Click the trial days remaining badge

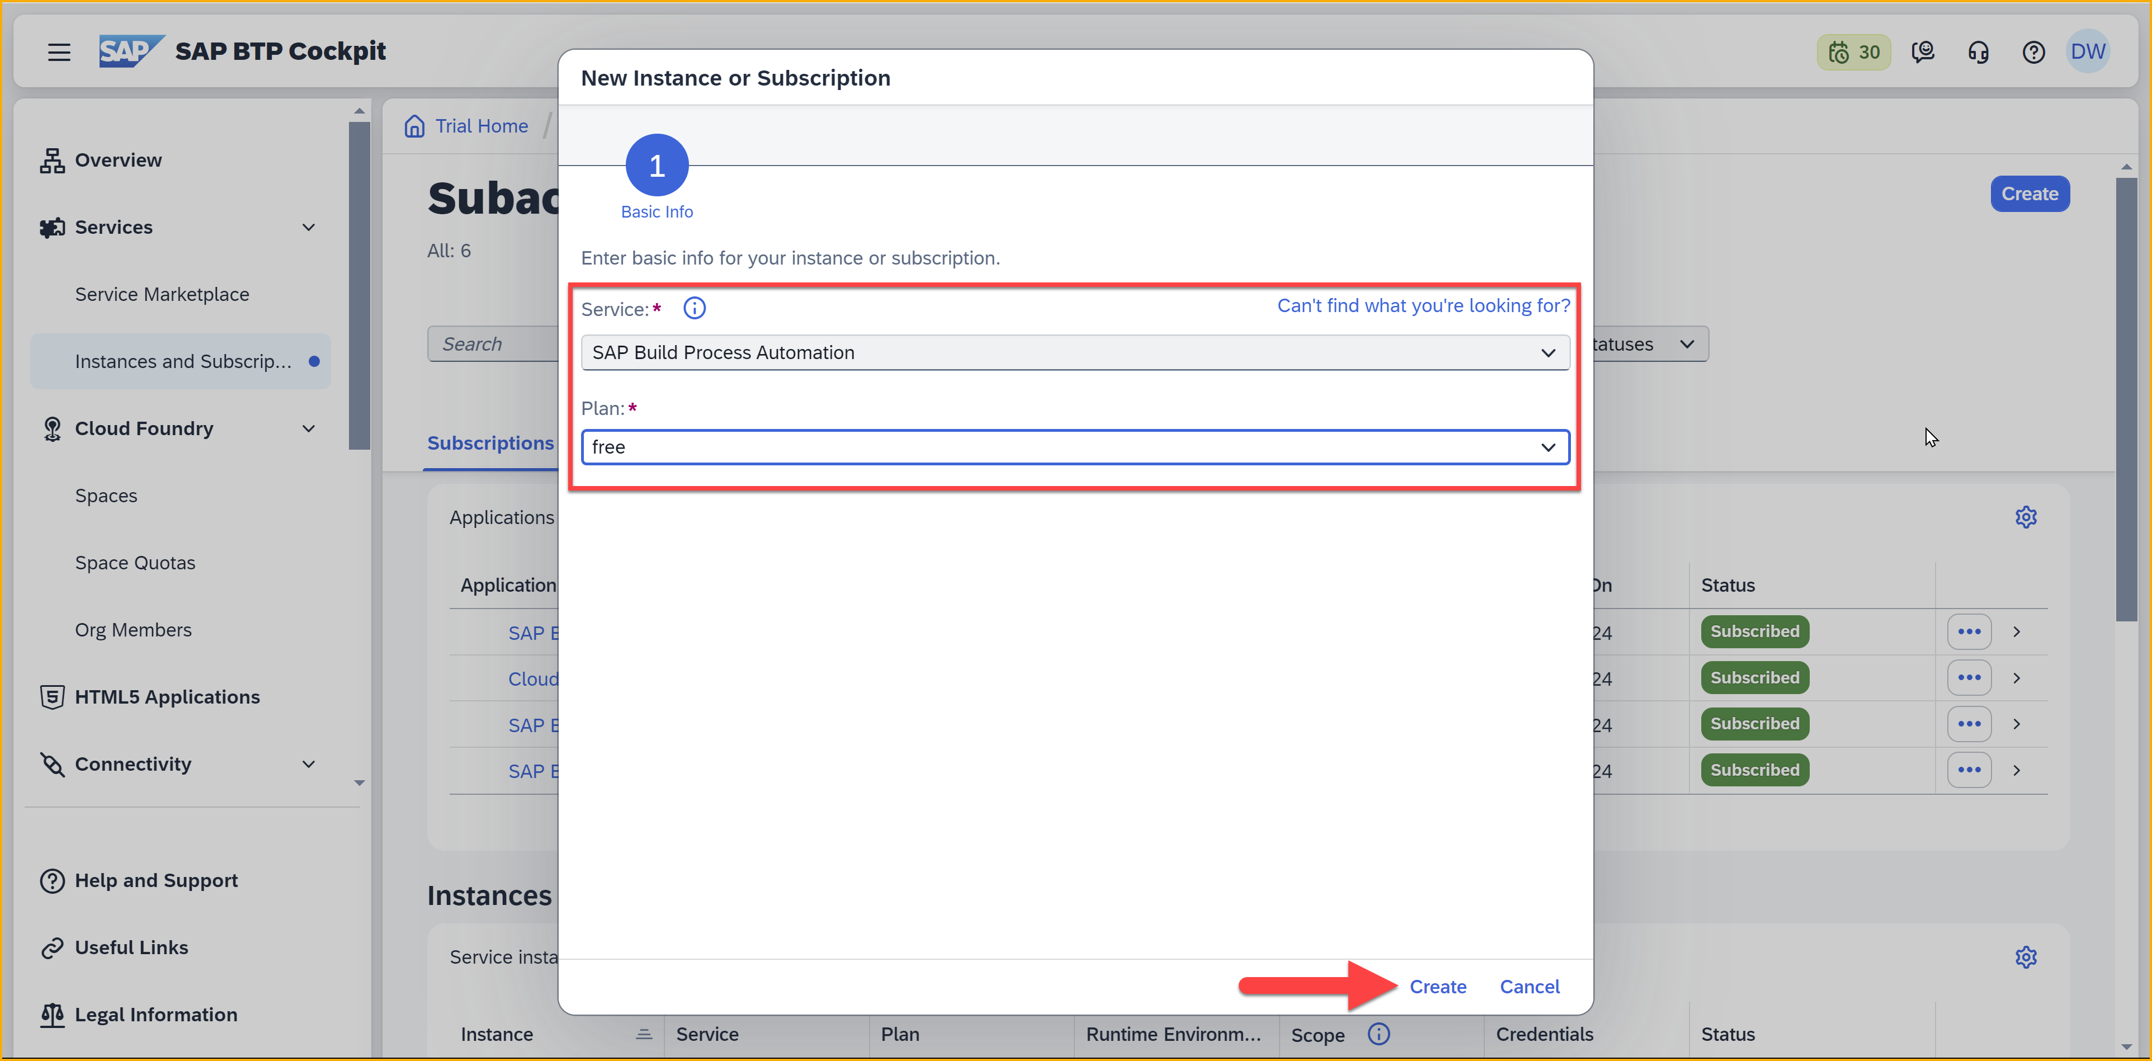pos(1853,52)
